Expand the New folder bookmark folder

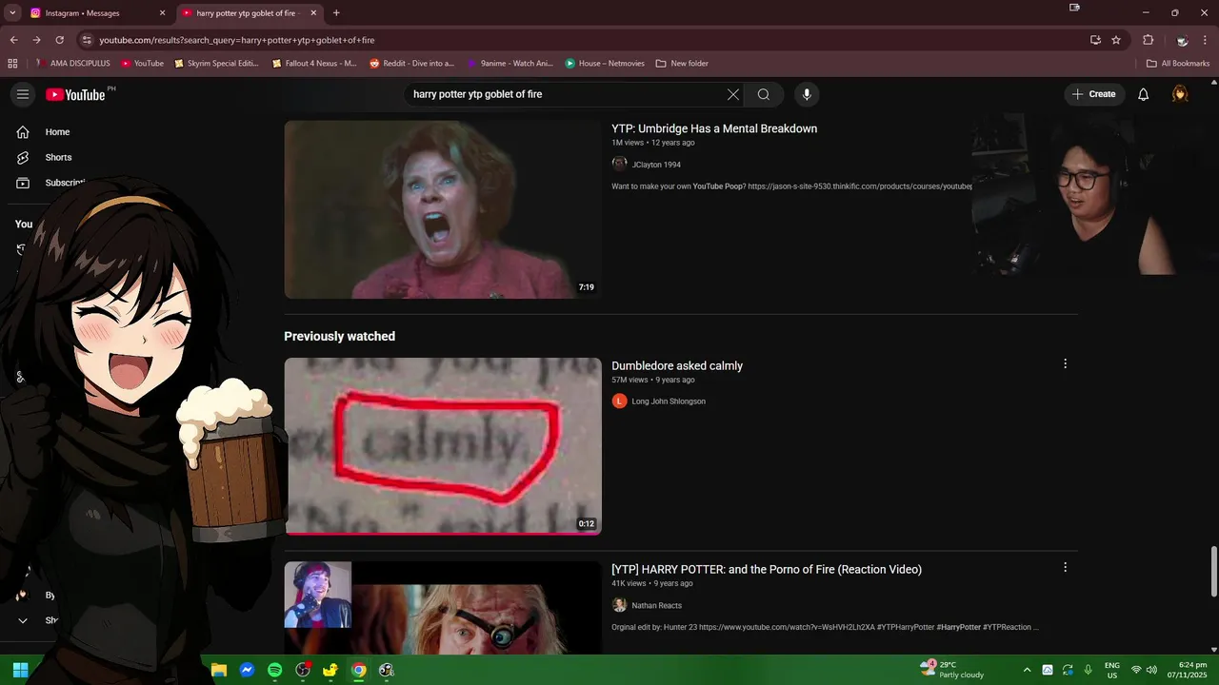point(682,64)
